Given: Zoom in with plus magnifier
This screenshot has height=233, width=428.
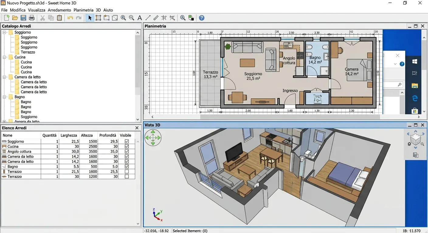Looking at the screenshot, I should click(123, 18).
